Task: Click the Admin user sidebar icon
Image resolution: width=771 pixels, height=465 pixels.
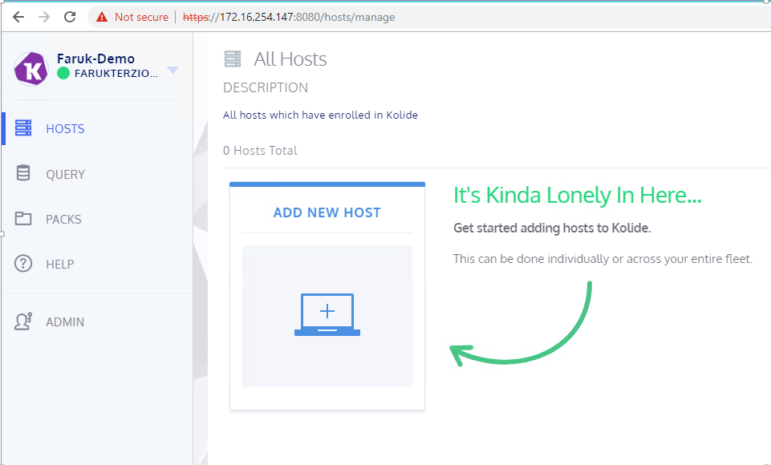Action: (x=23, y=321)
